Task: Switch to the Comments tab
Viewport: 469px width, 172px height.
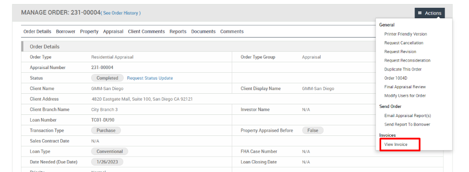Action: (x=232, y=32)
